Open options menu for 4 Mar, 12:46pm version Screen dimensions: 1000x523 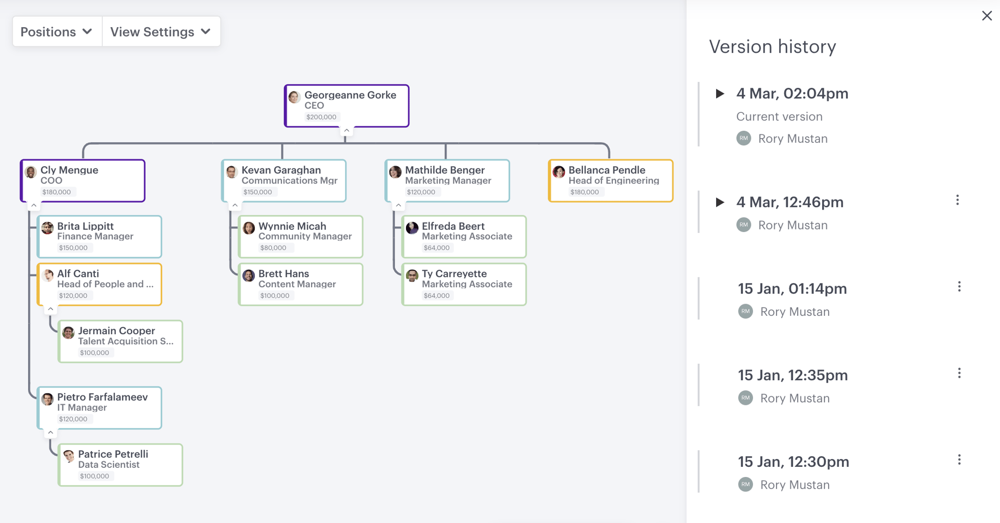957,200
